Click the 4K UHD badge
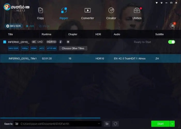181x129 pixels. tap(37, 42)
